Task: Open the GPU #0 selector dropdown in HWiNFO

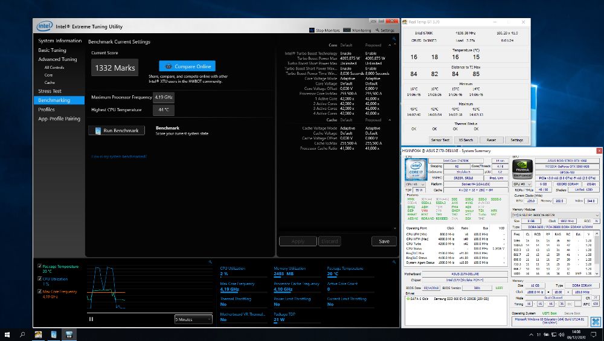Action: [522, 184]
